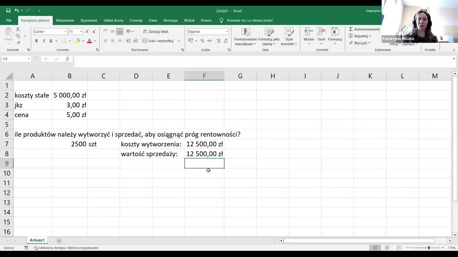The width and height of the screenshot is (458, 257).
Task: Save the workbook with the Save icon
Action: [8, 11]
